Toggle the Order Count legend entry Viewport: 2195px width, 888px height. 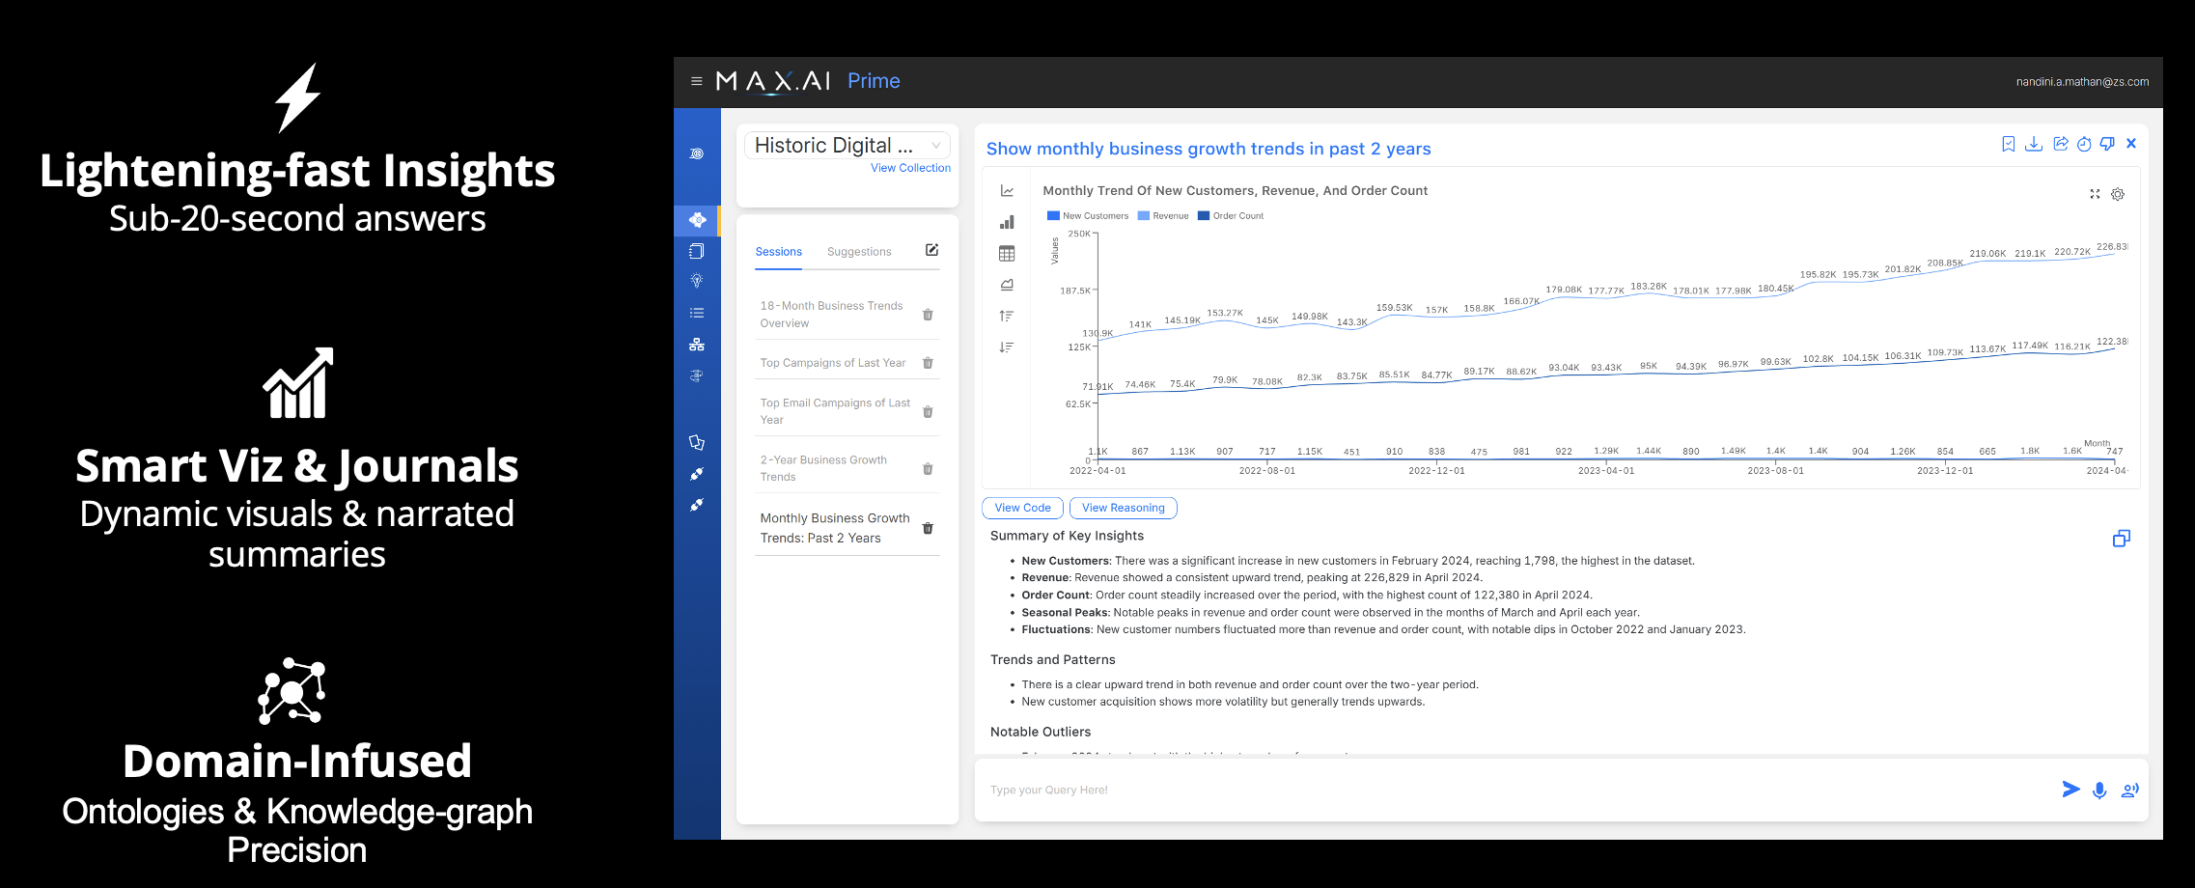click(1231, 216)
